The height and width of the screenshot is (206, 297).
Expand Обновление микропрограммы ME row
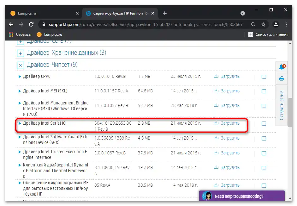point(20,183)
